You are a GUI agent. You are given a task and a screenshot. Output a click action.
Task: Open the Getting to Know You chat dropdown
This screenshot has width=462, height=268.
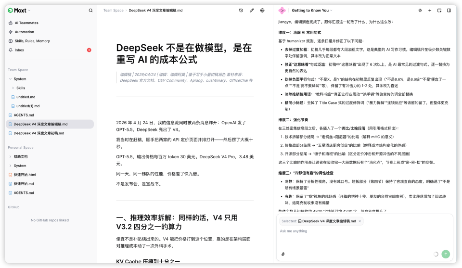click(x=312, y=10)
